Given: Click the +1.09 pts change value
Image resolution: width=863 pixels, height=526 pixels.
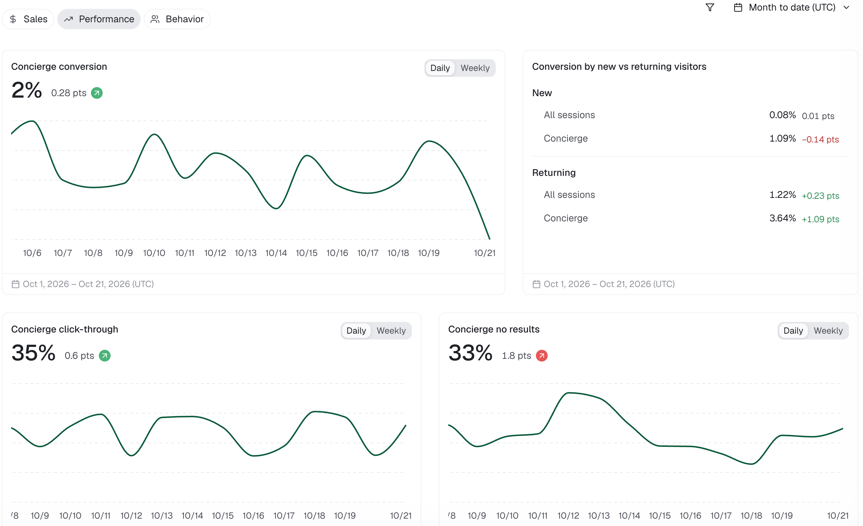Looking at the screenshot, I should point(820,219).
